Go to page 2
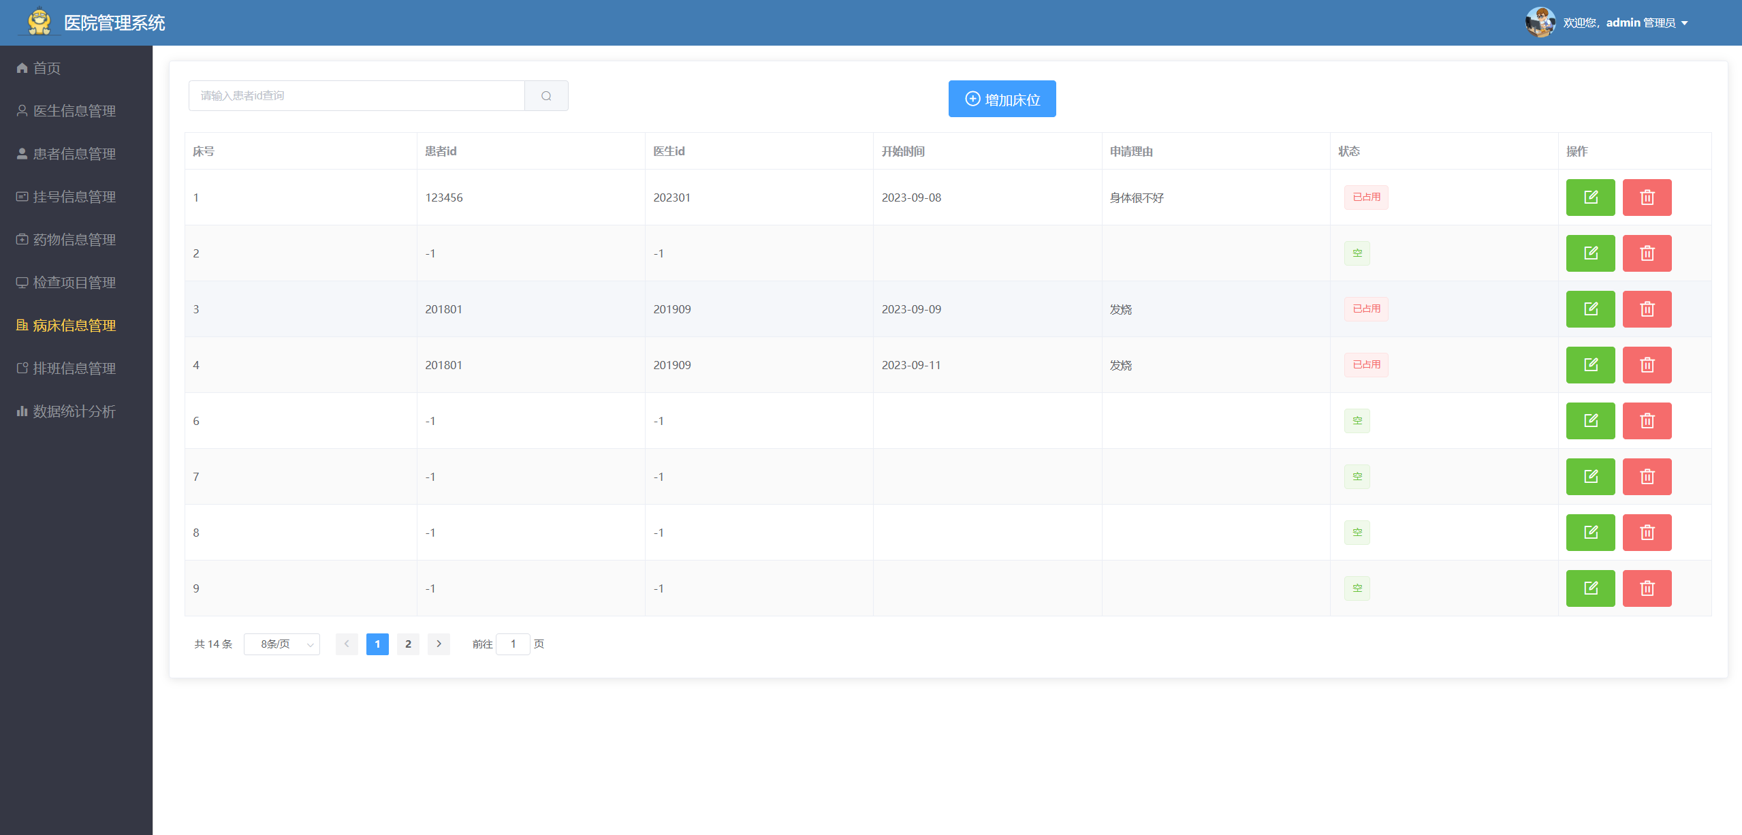The width and height of the screenshot is (1742, 835). coord(408,644)
